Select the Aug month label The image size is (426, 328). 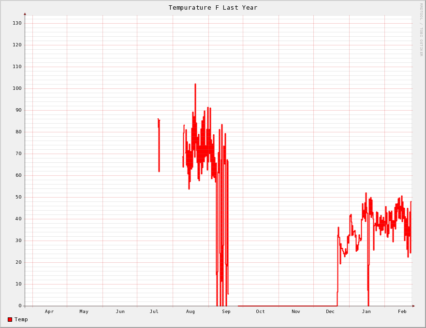pyautogui.click(x=191, y=312)
